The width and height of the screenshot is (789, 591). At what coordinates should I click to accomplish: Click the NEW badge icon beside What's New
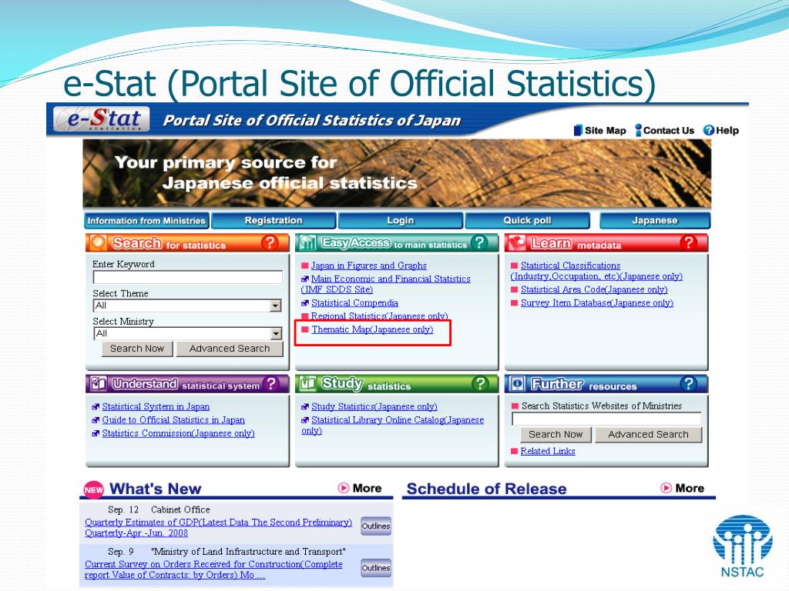click(93, 489)
